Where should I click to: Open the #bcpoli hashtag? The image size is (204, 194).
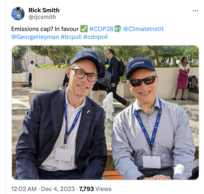click(x=71, y=37)
